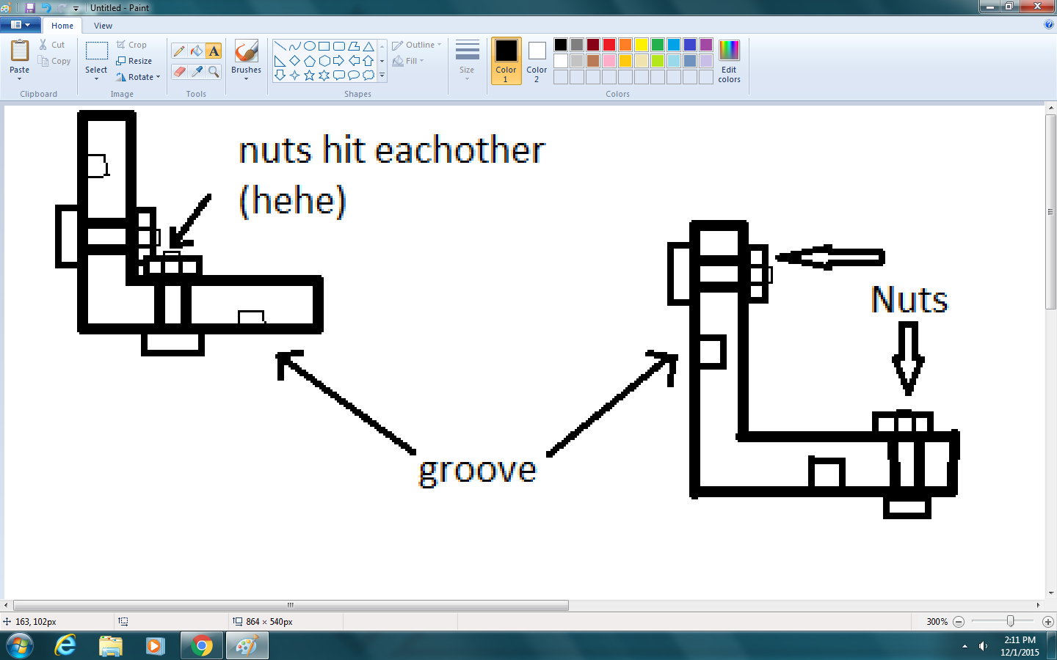Switch to the View tab
Viewport: 1057px width, 660px height.
point(103,25)
